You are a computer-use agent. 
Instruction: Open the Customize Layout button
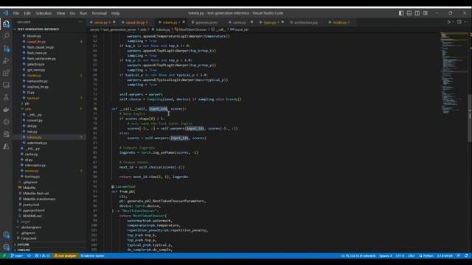(426, 13)
